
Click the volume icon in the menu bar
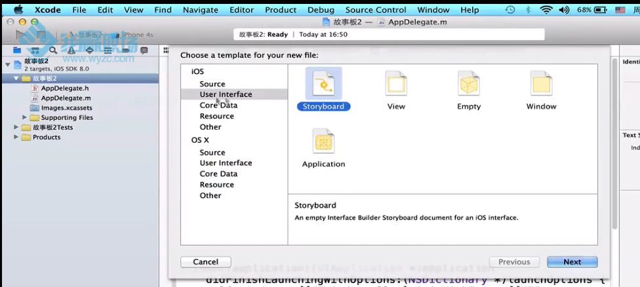(564, 10)
